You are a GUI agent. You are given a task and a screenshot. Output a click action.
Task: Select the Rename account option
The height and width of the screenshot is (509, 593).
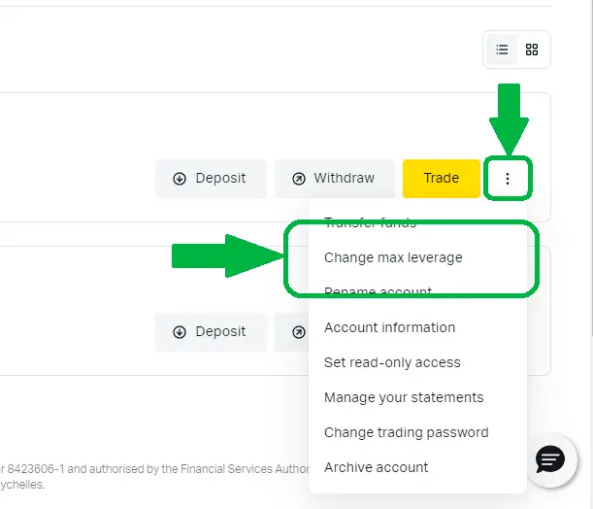[x=378, y=291]
